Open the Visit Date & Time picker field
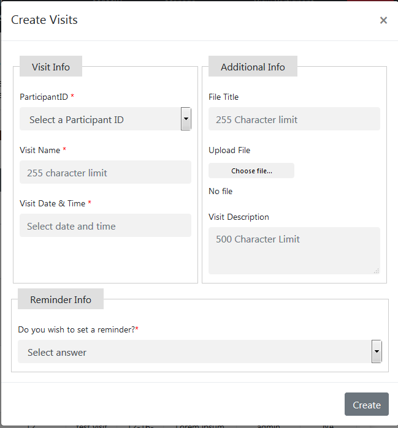The image size is (398, 428). click(x=105, y=226)
